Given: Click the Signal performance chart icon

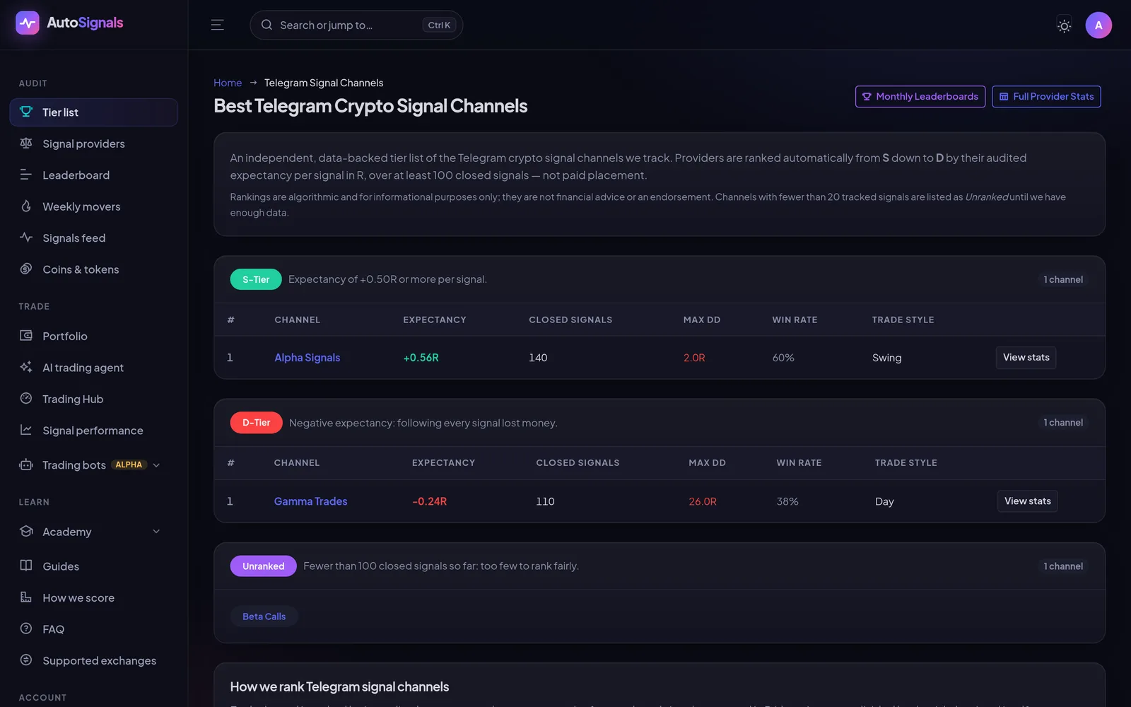Looking at the screenshot, I should pos(26,430).
